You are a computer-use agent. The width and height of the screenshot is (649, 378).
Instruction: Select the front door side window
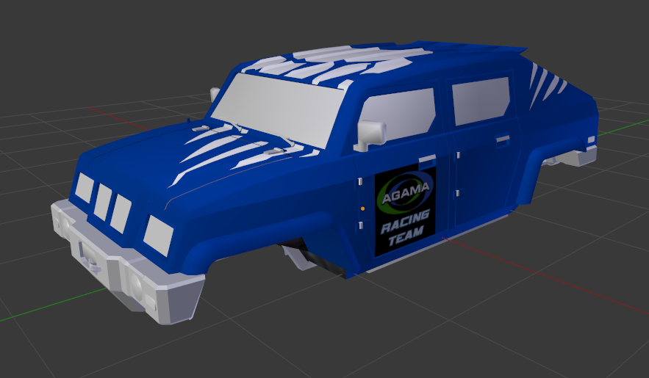[x=396, y=114]
